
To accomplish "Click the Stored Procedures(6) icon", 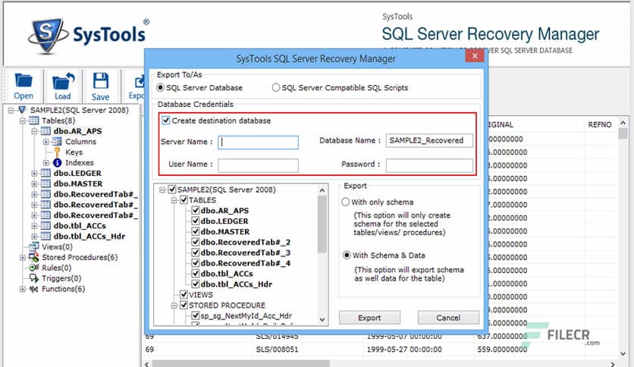I will pyautogui.click(x=34, y=257).
